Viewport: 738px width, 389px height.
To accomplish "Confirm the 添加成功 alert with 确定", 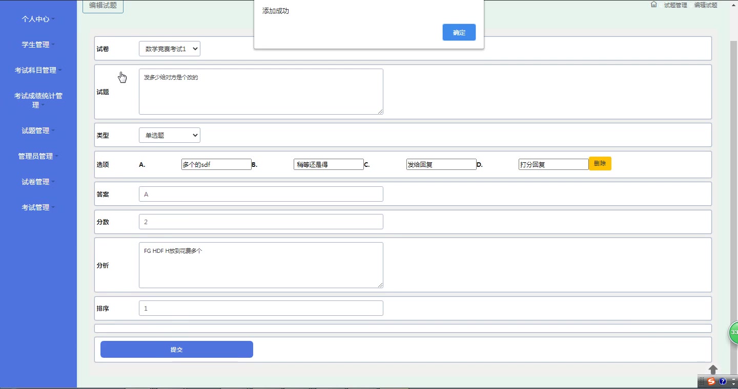I will point(459,32).
